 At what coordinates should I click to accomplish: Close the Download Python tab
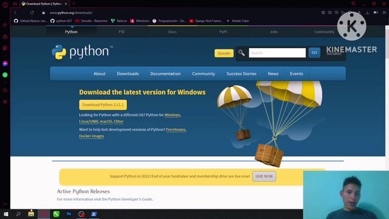[66, 4]
